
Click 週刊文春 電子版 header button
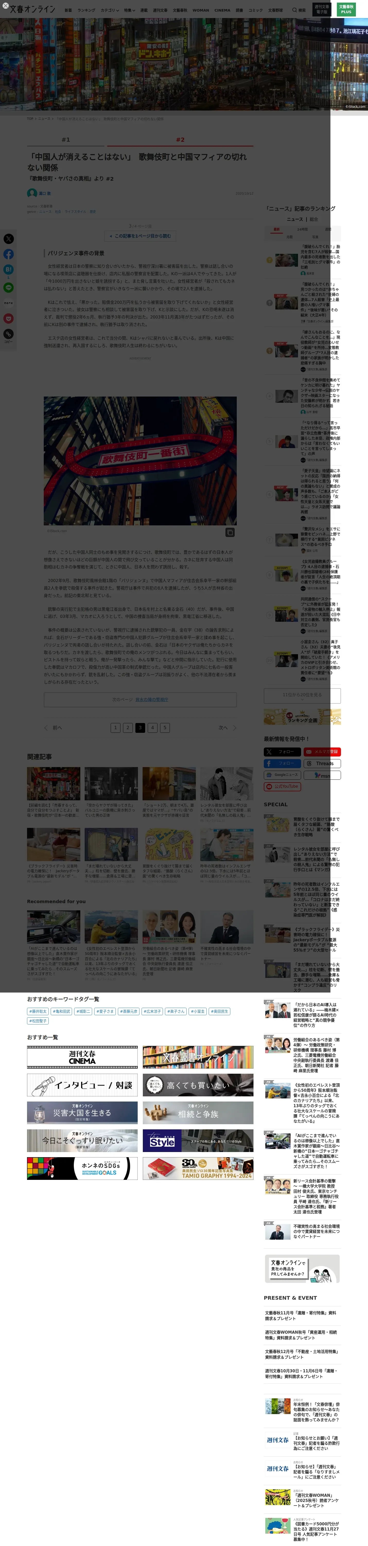[x=322, y=10]
